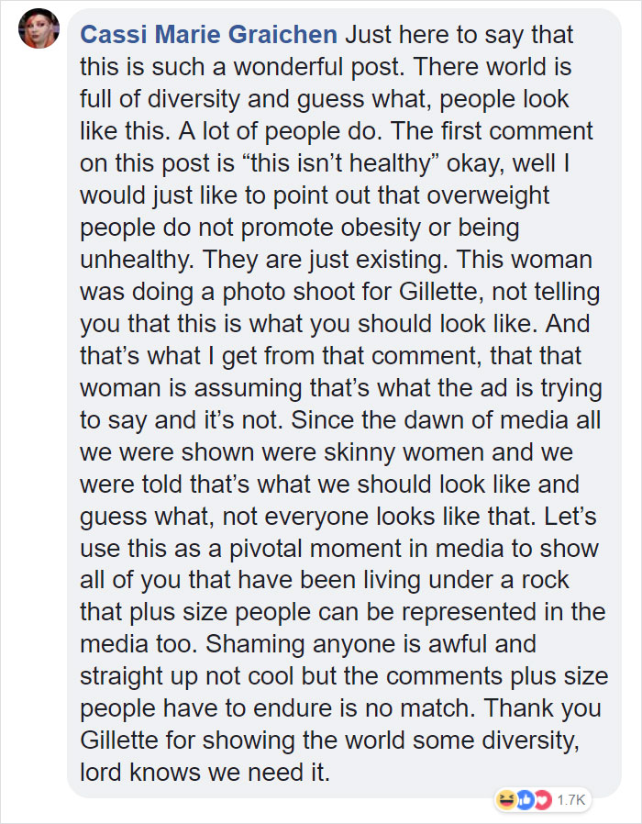Click the reaction emoji cluster below the comment

coord(526,799)
